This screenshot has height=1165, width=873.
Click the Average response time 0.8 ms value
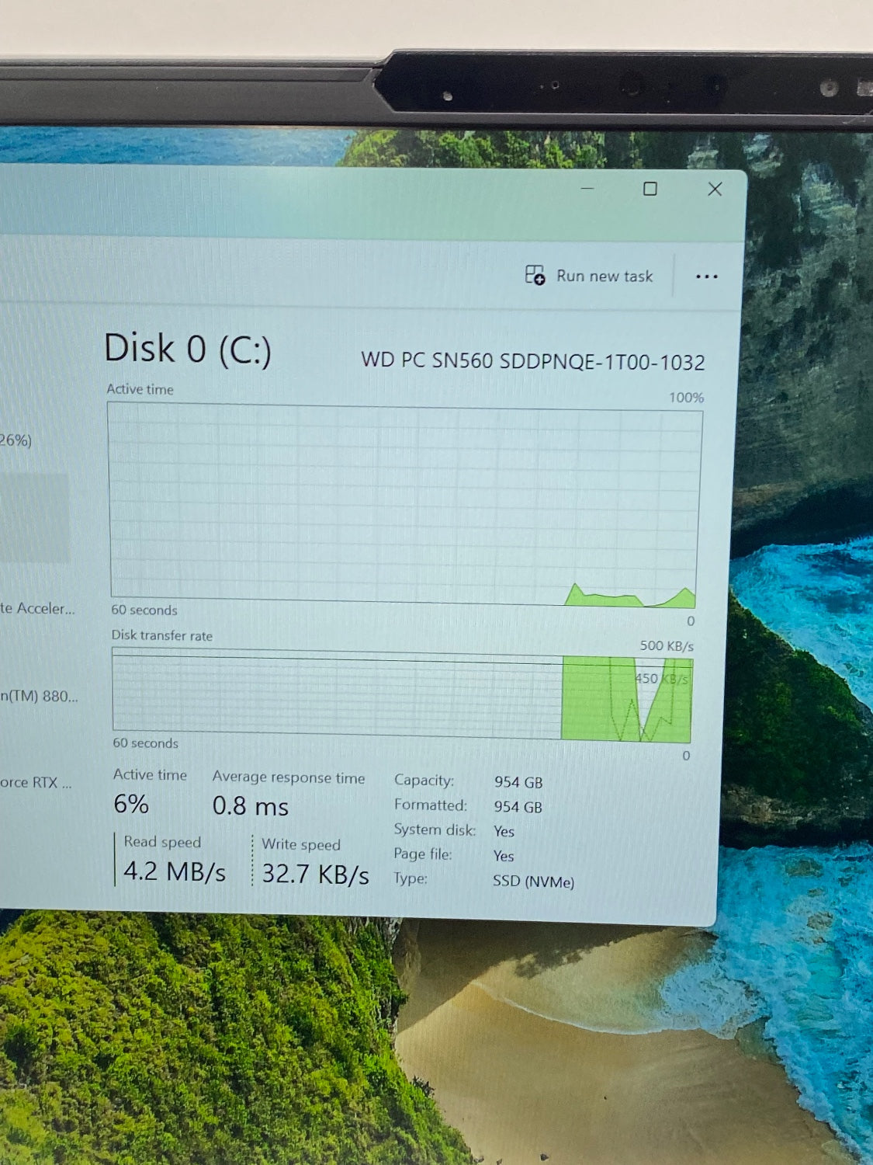tap(250, 806)
